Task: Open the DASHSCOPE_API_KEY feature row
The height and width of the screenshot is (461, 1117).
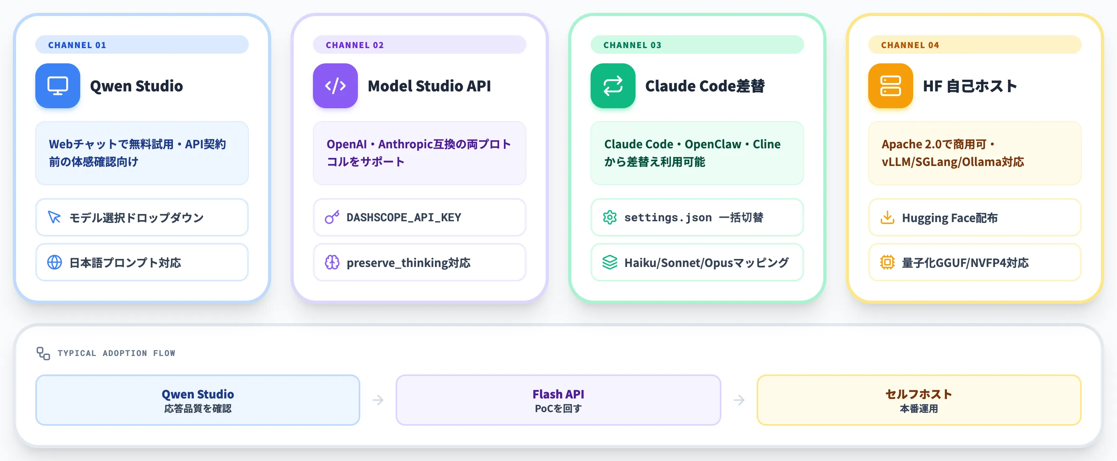Action: (419, 217)
